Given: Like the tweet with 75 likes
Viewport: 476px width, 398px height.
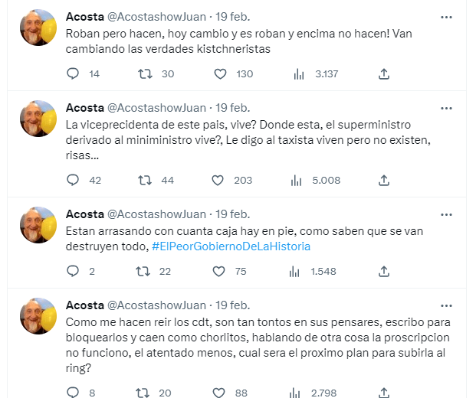Looking at the screenshot, I should [220, 271].
